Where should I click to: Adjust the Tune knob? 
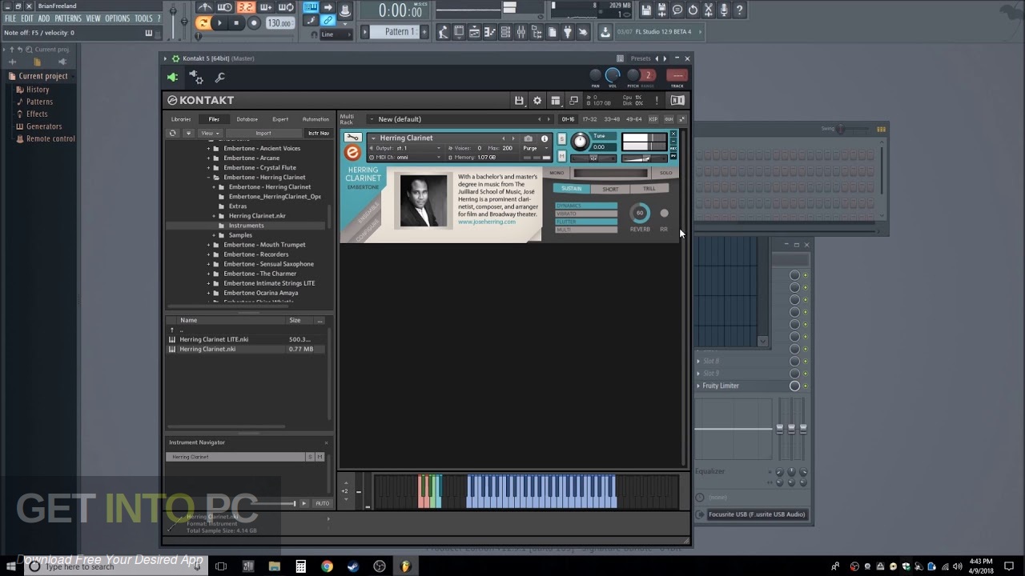pyautogui.click(x=579, y=141)
